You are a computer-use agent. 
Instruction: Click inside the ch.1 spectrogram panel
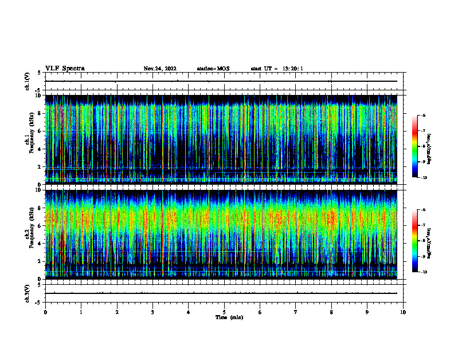coord(221,140)
